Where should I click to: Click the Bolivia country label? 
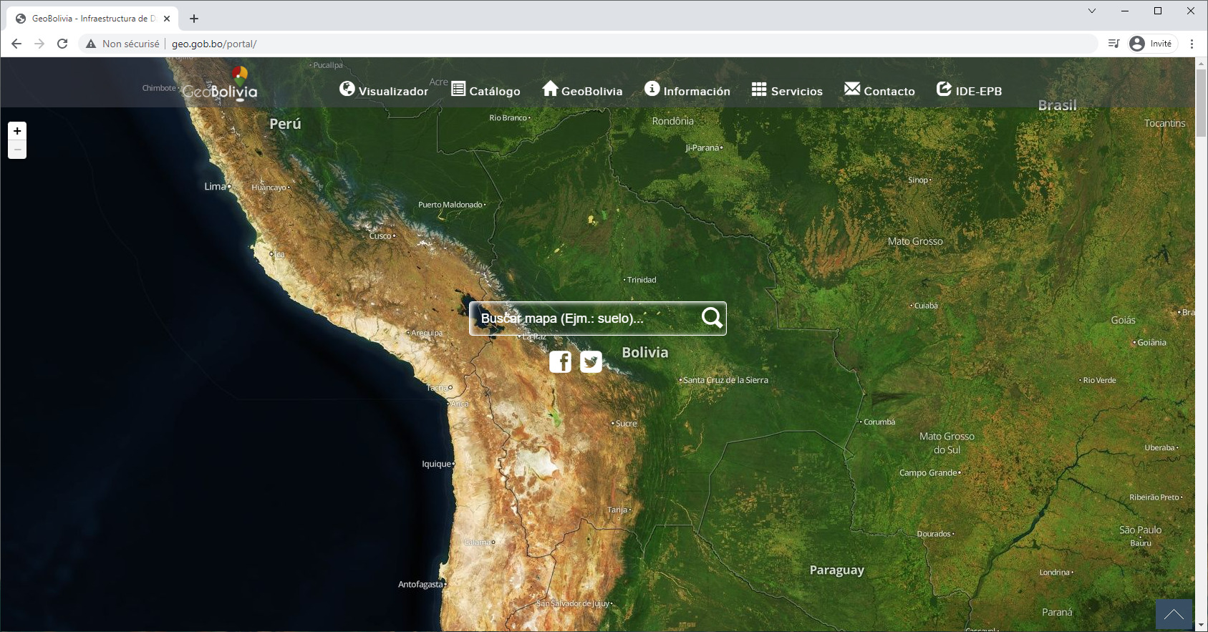tap(644, 352)
